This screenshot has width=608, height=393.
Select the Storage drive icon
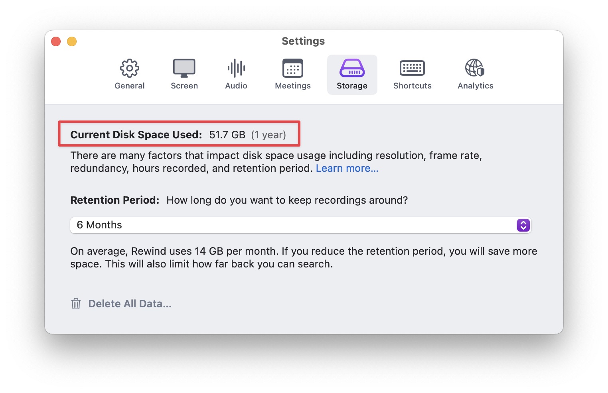(352, 68)
